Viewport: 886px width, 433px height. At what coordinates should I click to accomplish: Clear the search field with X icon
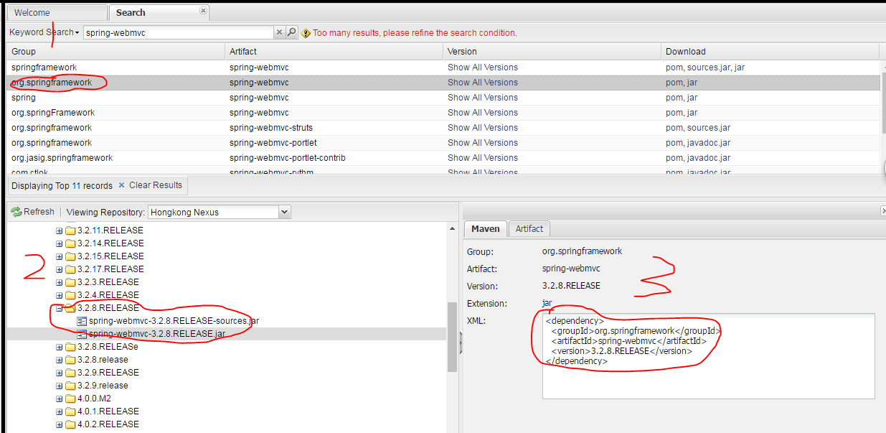click(280, 32)
